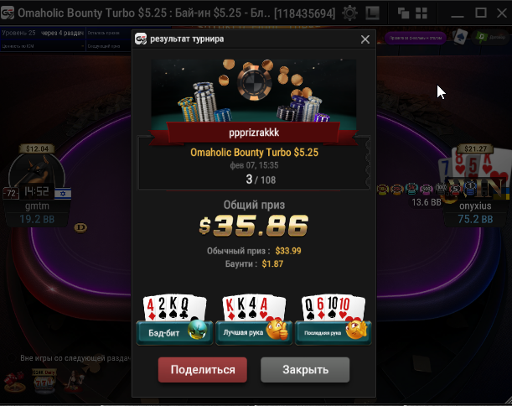Viewport: 512px width, 406px height.
Task: Click the Поделиться button
Action: (203, 370)
